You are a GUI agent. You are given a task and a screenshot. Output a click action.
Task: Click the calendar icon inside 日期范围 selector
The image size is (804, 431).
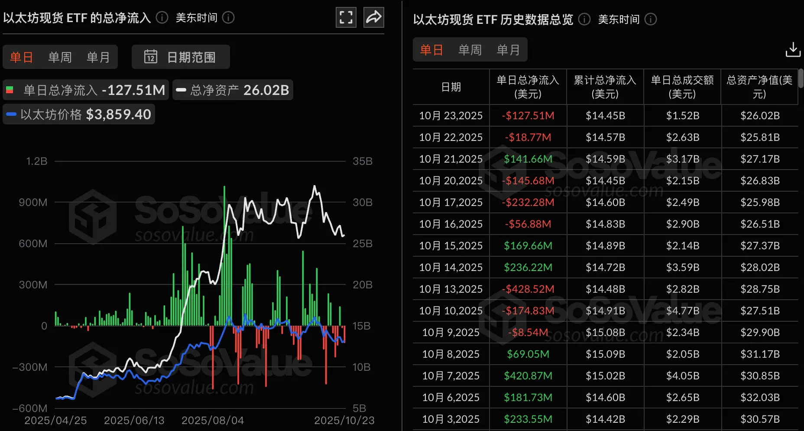coord(151,56)
